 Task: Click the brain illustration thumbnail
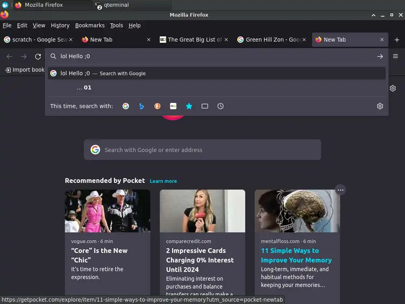(297, 211)
